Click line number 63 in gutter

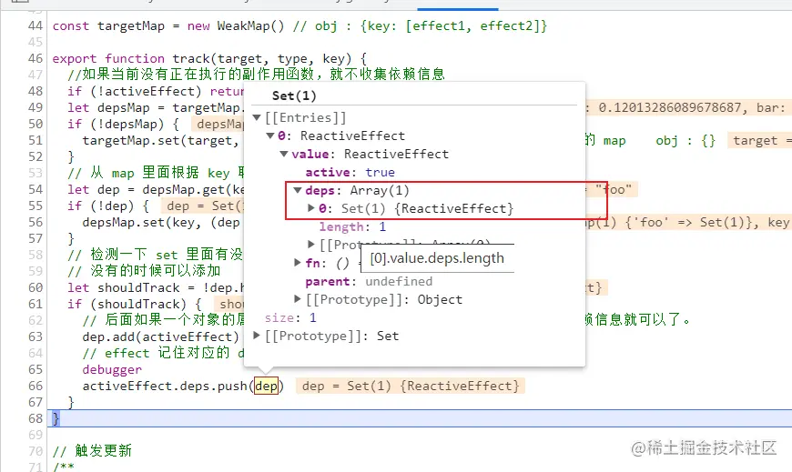point(36,336)
